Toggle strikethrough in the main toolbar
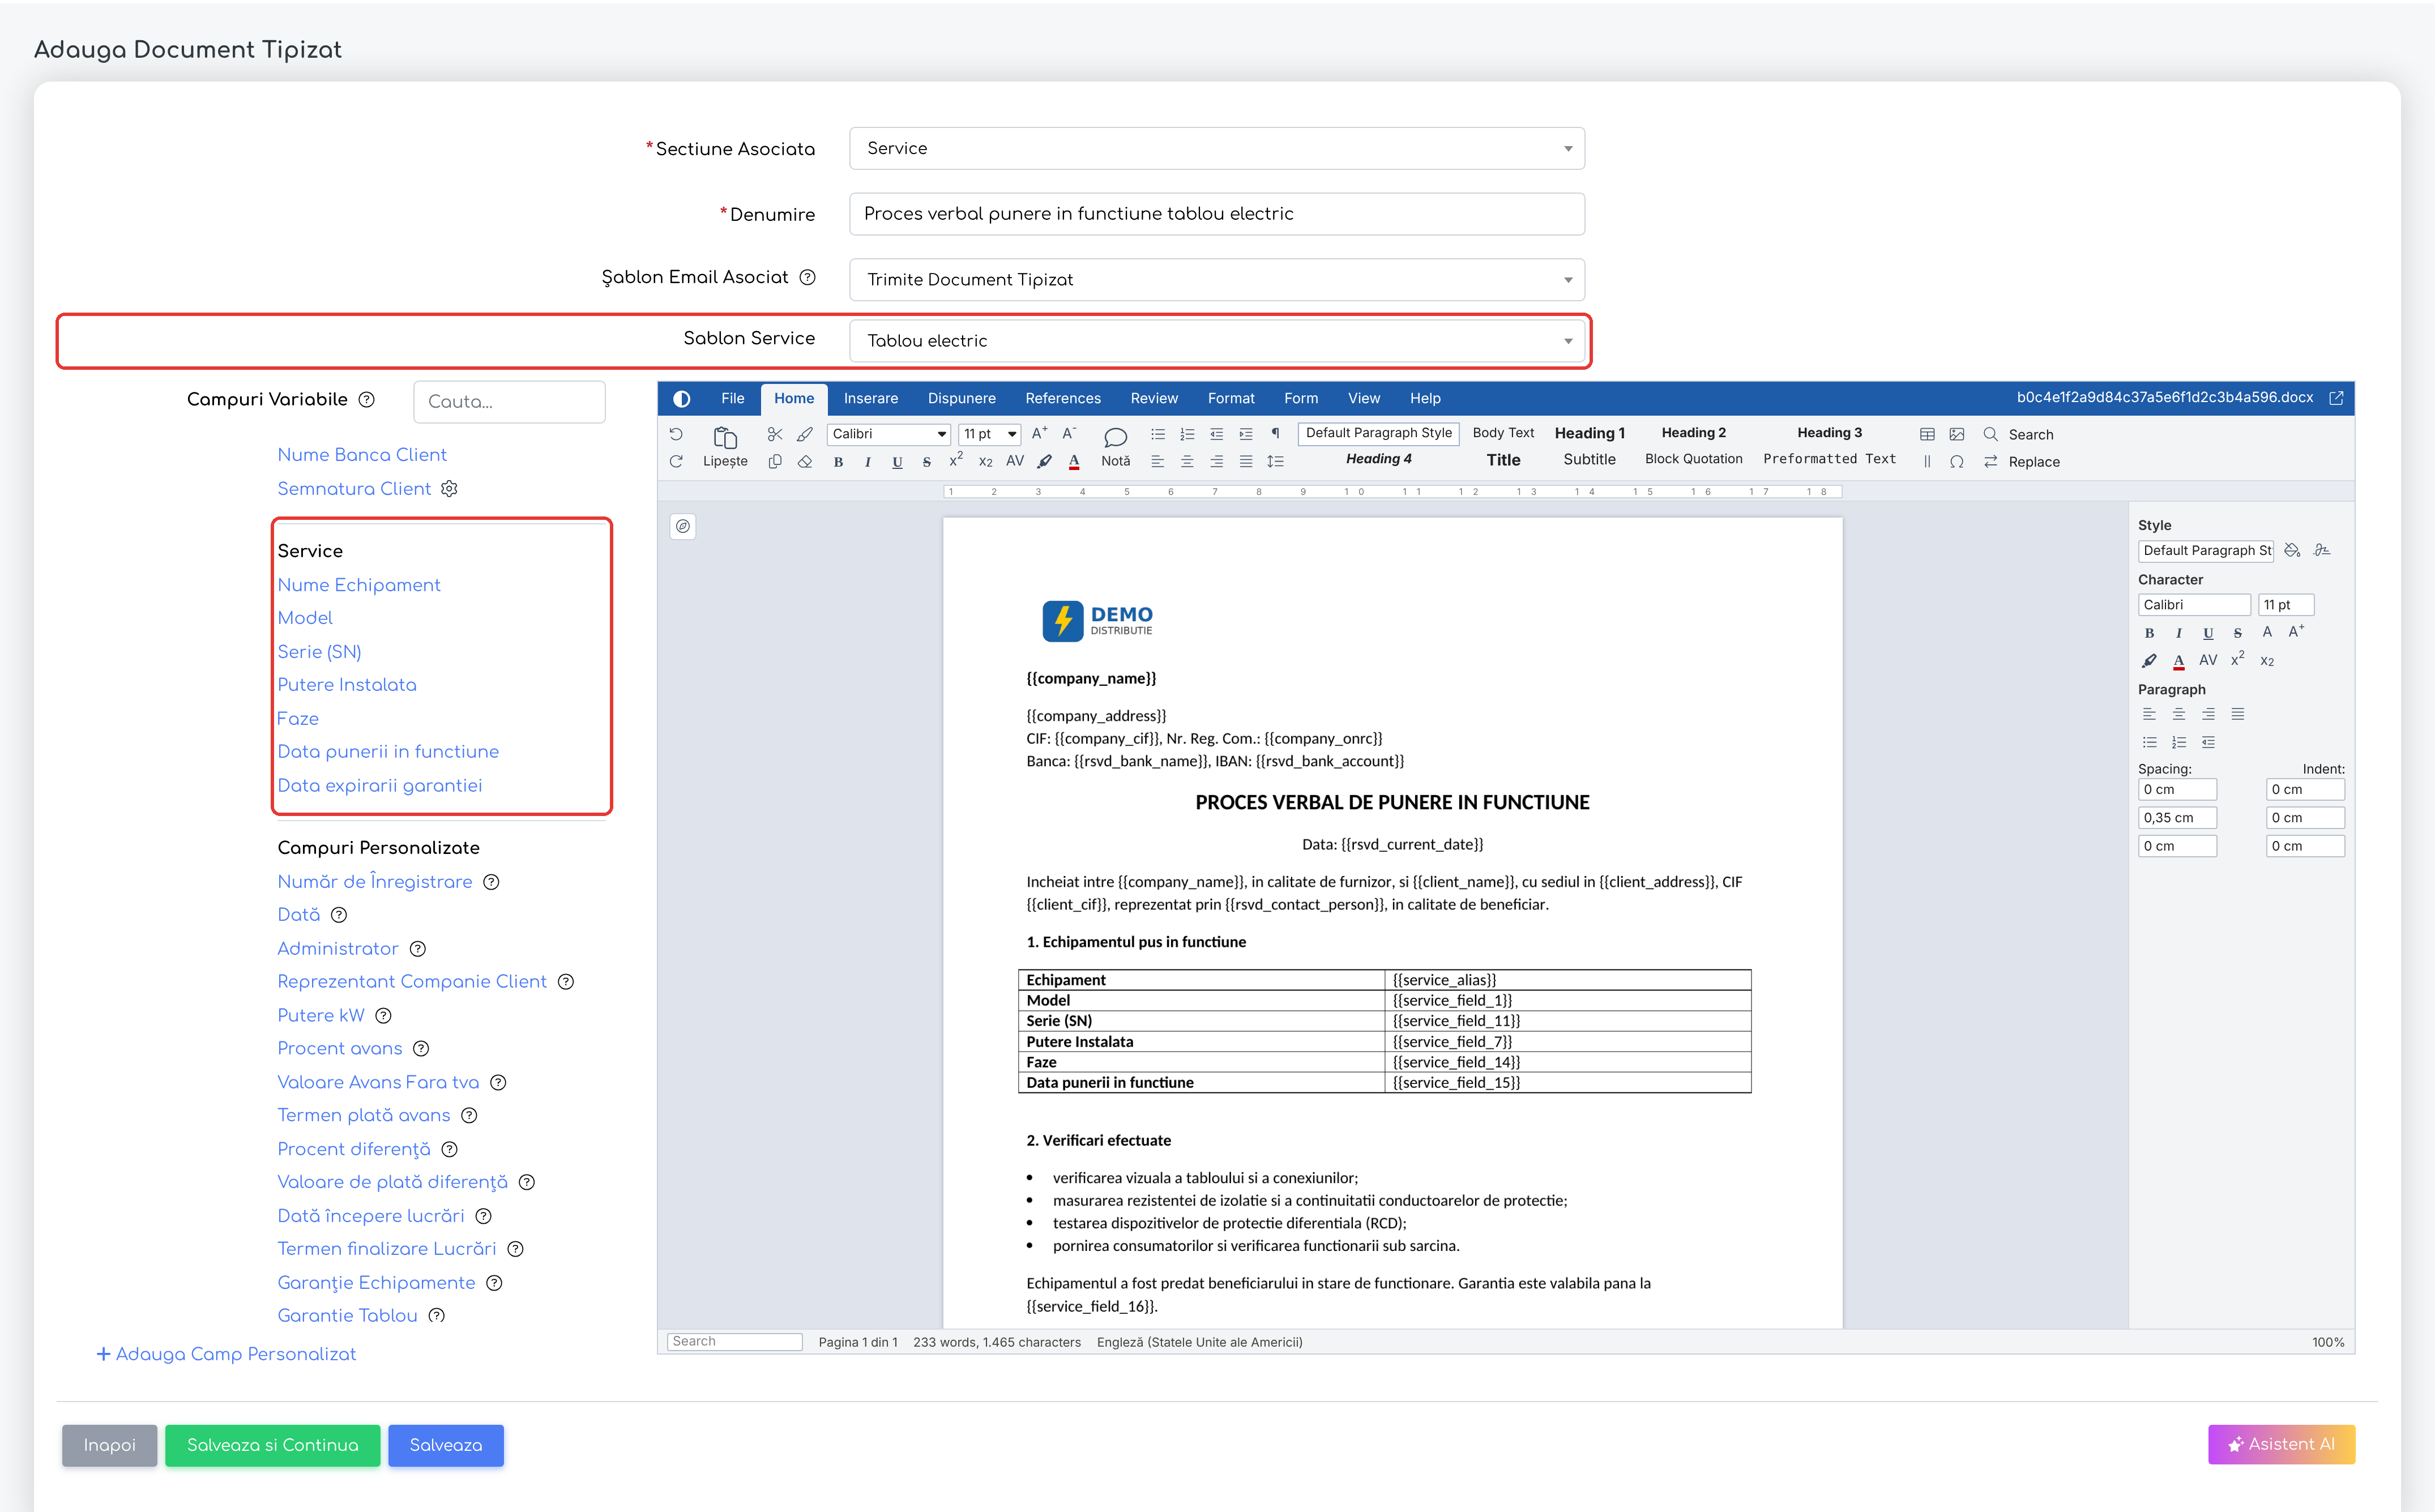The image size is (2435, 1512). pyautogui.click(x=927, y=462)
